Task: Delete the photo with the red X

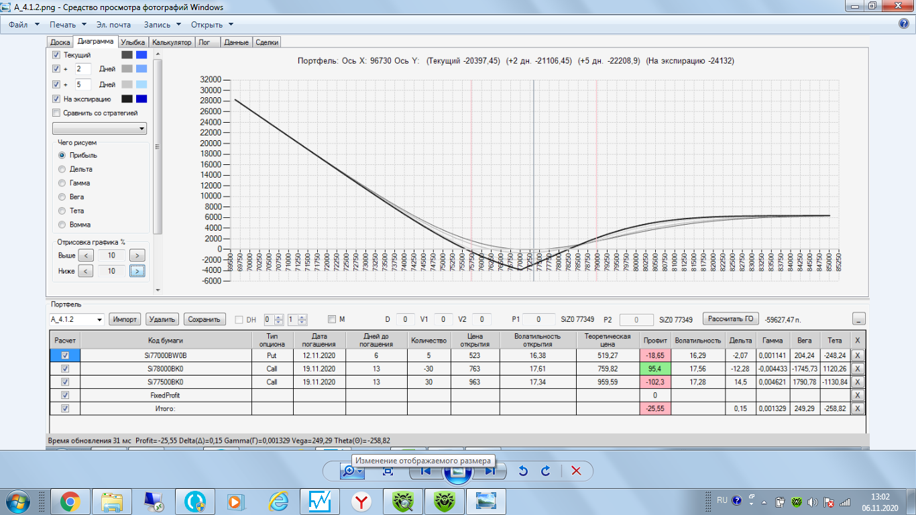Action: [576, 471]
